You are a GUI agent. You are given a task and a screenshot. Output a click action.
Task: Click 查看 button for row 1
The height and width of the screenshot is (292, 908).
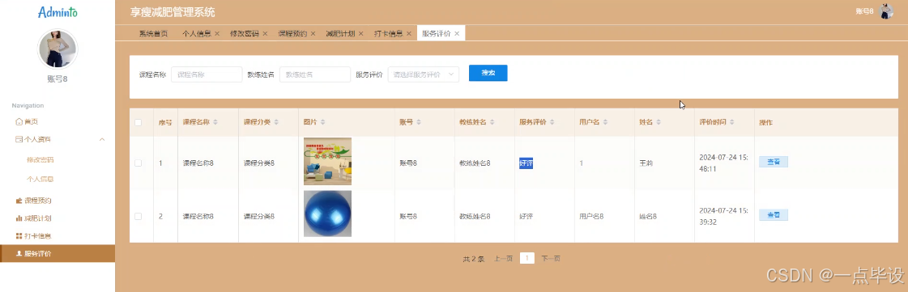(x=773, y=162)
